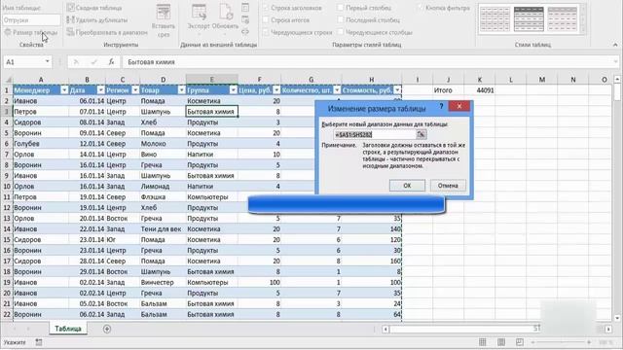Switch to Page Break Preview icon
This screenshot has width=623, height=350.
coord(520,342)
